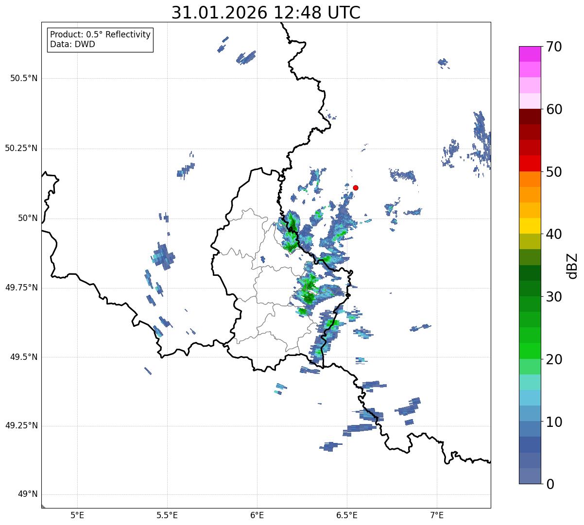This screenshot has width=584, height=525.
Task: Click the 50.5°N latitude label
Action: [x=24, y=78]
